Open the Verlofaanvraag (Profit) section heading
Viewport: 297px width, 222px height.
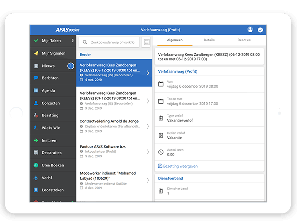[x=178, y=71]
